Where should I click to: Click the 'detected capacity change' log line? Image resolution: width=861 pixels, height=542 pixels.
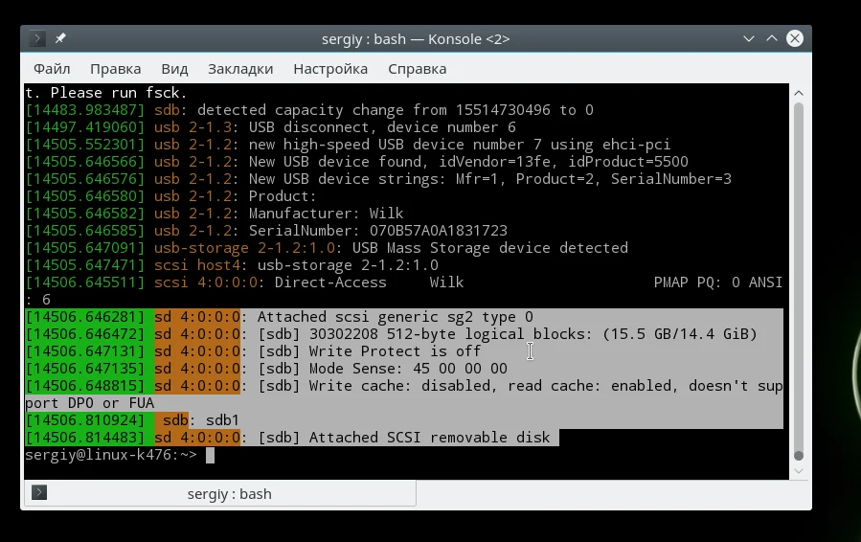(x=309, y=110)
